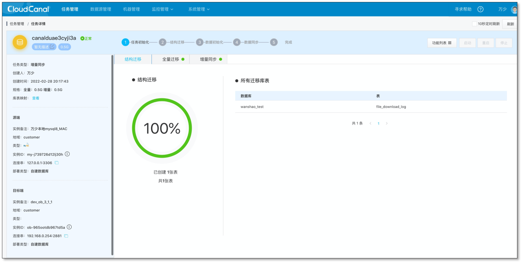Click the 100% progress circle
523x264 pixels.
(x=162, y=128)
